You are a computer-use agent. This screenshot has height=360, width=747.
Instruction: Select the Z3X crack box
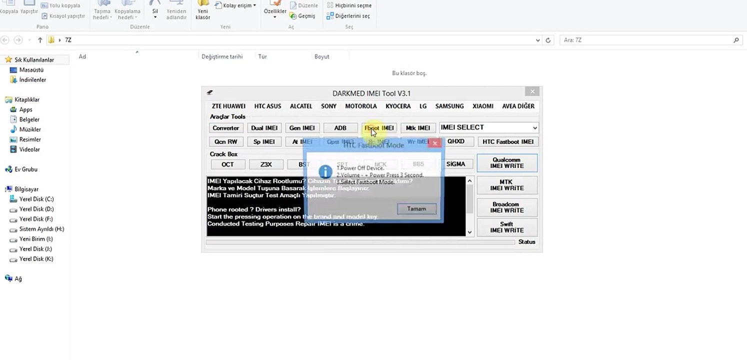pyautogui.click(x=266, y=164)
